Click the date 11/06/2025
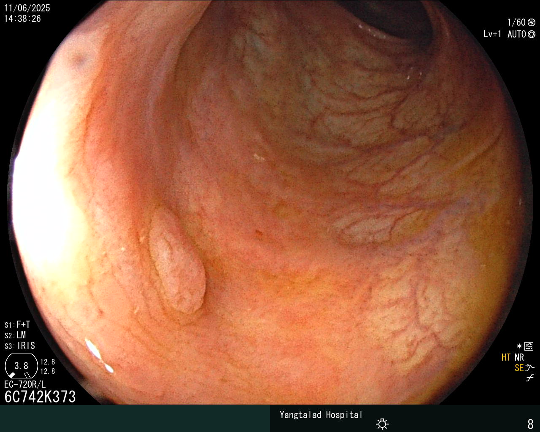This screenshot has width=540, height=432. pos(27,8)
